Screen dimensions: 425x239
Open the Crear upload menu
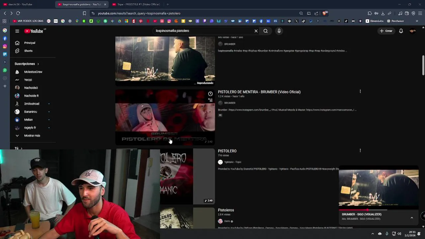tap(386, 31)
